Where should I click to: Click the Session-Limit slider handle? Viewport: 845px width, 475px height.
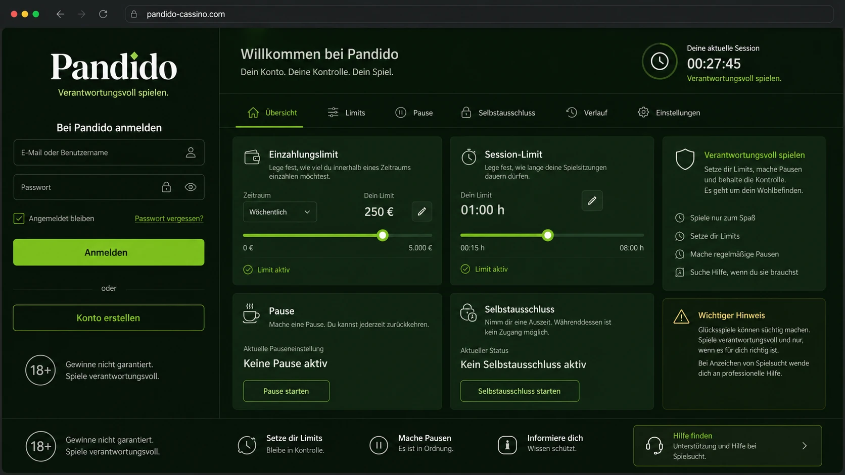click(548, 235)
